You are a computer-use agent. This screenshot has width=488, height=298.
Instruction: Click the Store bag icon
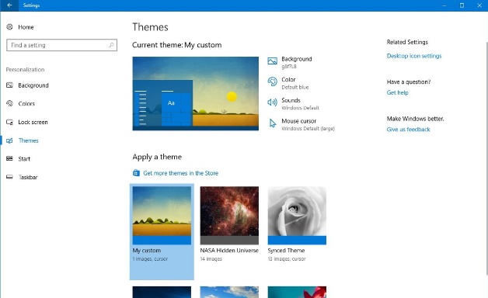[136, 173]
